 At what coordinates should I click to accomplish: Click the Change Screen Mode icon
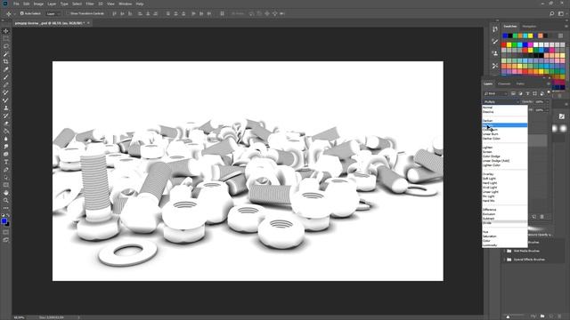pos(6,240)
